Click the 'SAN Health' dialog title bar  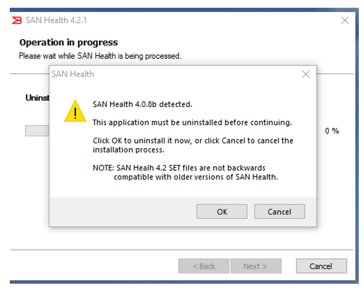pos(154,74)
